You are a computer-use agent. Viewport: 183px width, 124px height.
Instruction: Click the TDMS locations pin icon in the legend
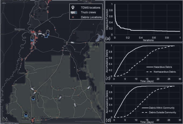(73, 8)
